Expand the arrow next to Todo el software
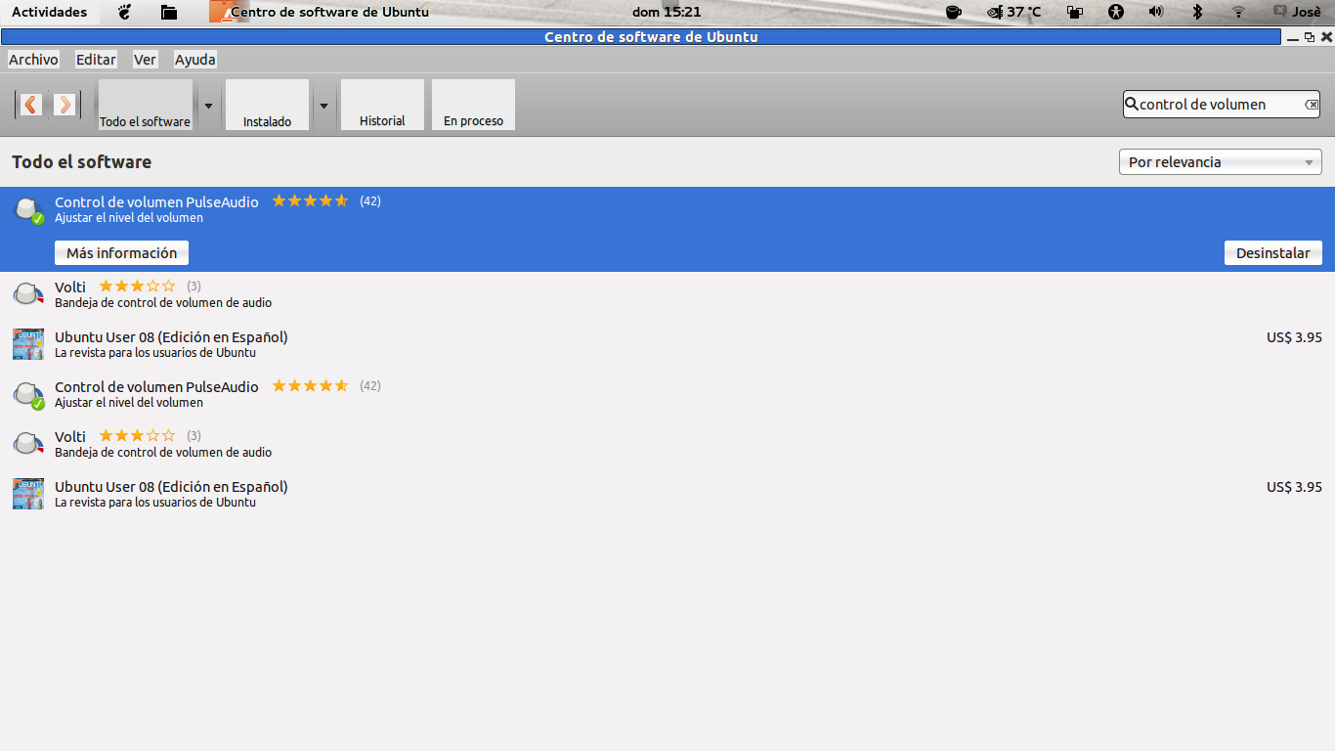 click(207, 105)
